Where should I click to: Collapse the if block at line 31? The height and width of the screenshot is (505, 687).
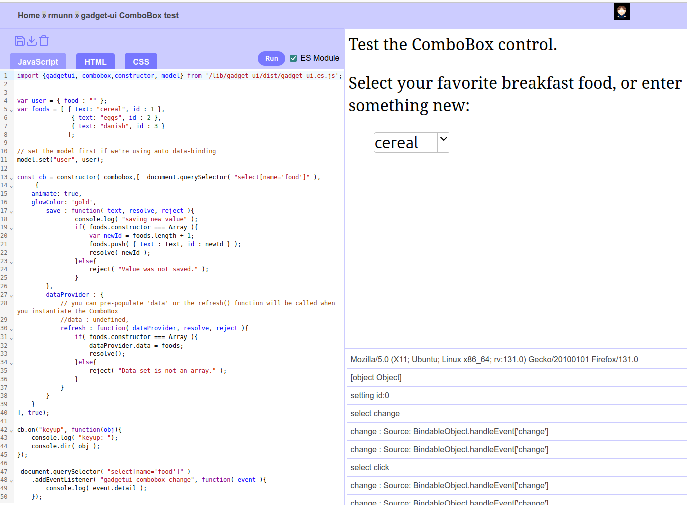[x=11, y=338]
